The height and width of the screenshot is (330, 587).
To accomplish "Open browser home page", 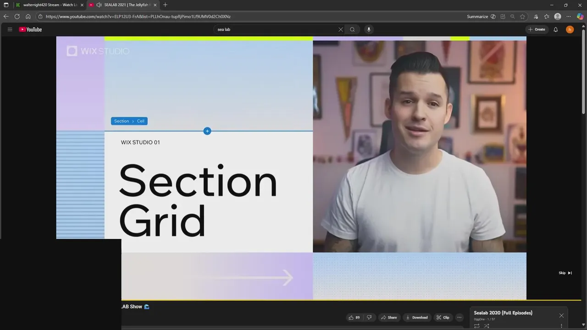I will pyautogui.click(x=28, y=16).
